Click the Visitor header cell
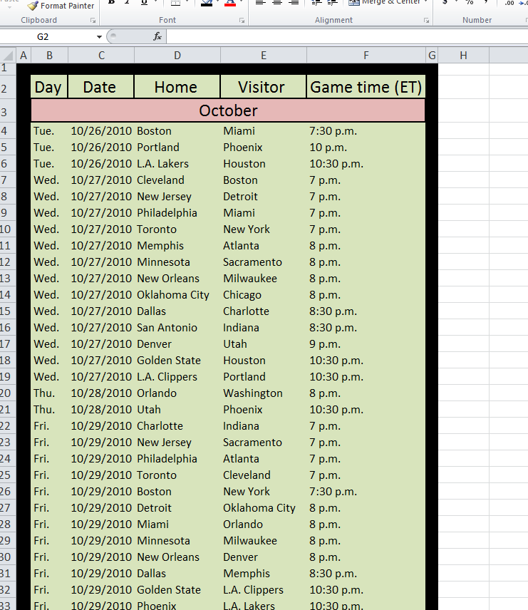Viewport: 528px width, 610px height. [264, 87]
